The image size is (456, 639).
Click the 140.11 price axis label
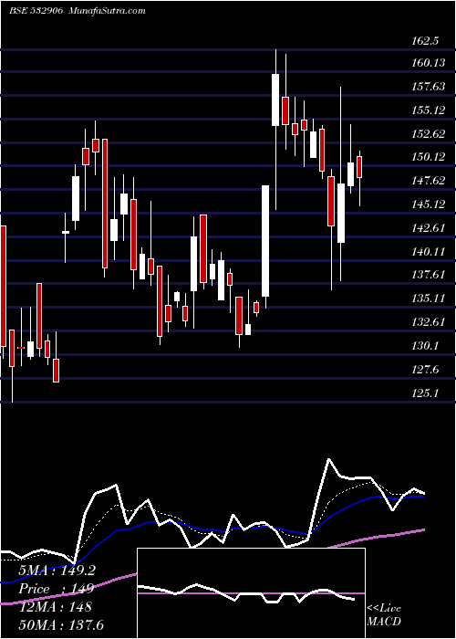(429, 252)
